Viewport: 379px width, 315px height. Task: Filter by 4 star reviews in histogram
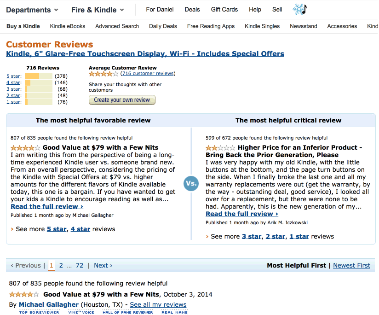[x=13, y=83]
